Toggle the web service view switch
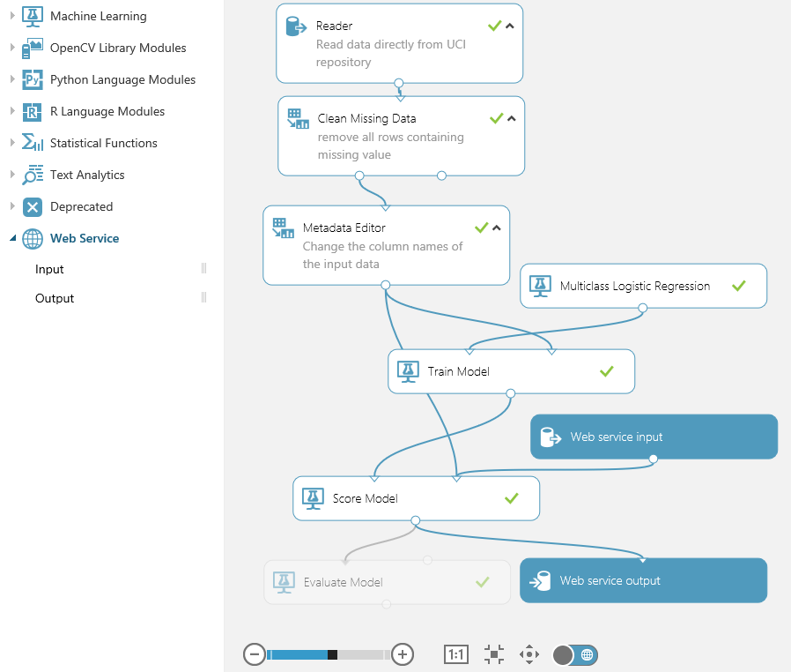The height and width of the screenshot is (672, 791). 576,654
